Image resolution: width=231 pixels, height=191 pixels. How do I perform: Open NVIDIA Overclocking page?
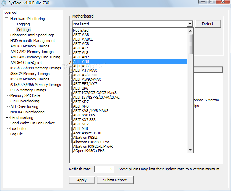[27, 112]
